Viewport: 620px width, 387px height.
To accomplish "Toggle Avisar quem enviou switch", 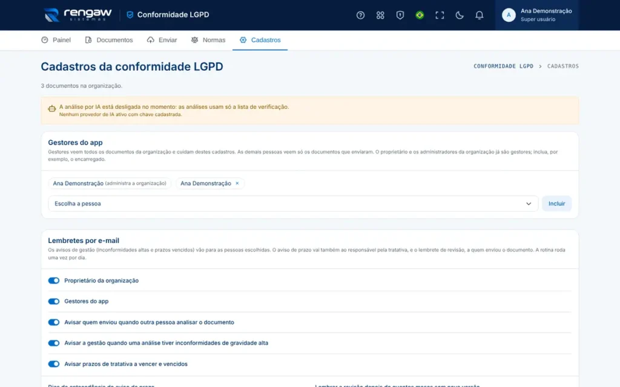I will click(x=54, y=322).
